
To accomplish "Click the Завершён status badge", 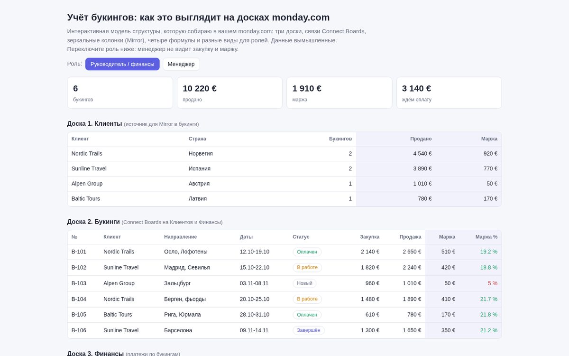I will [309, 330].
